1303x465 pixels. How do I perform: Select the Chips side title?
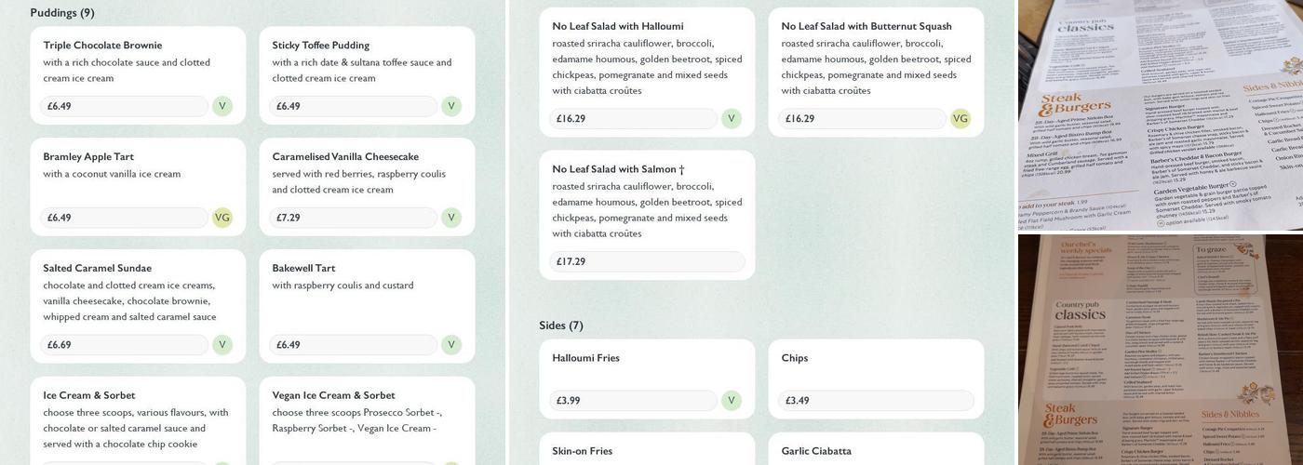tap(795, 358)
